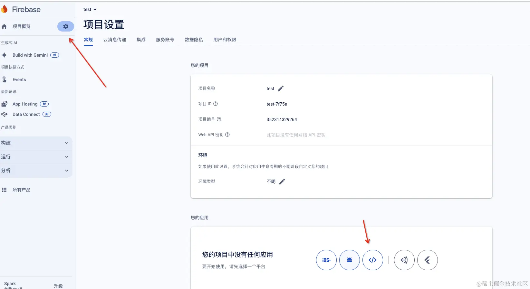Click the 不明 environment type value

tap(271, 182)
